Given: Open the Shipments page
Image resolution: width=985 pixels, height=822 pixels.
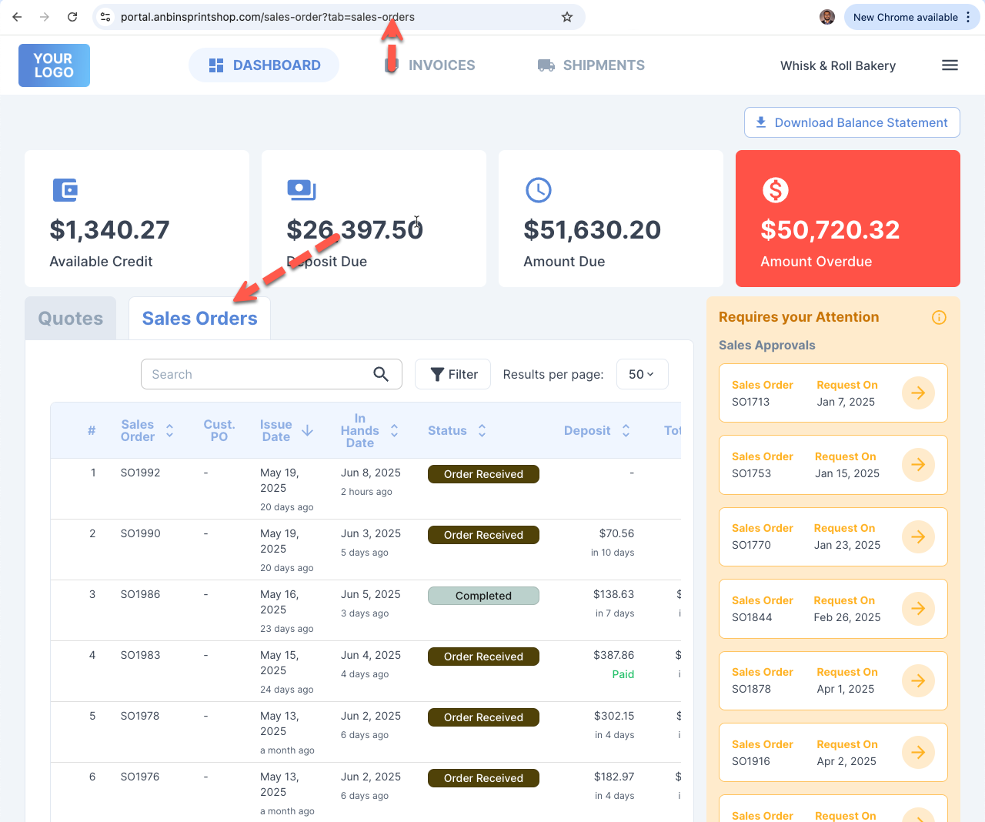Looking at the screenshot, I should point(591,65).
